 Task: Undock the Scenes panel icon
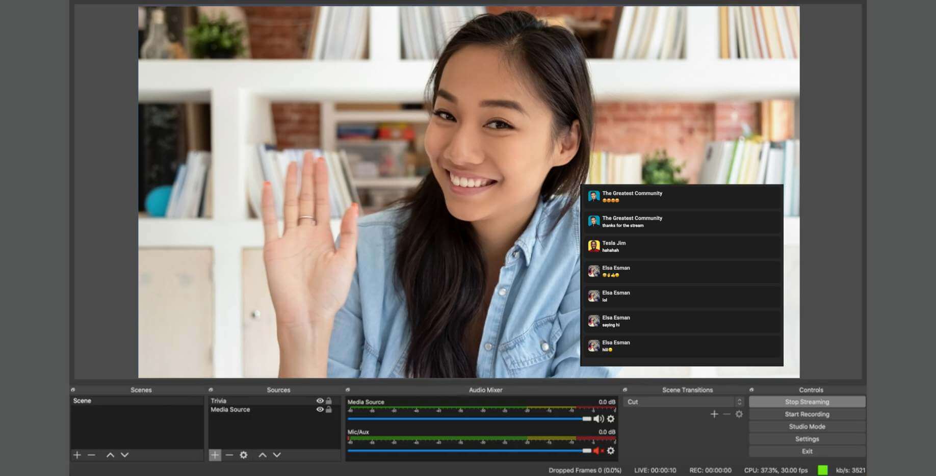pos(73,389)
